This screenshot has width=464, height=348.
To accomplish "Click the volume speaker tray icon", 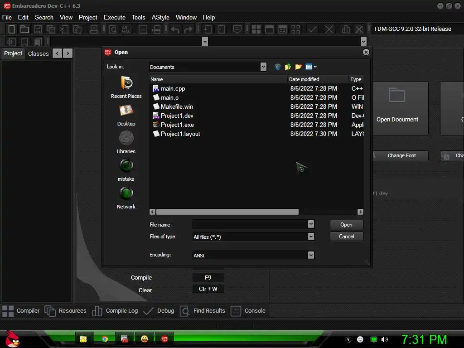I will click(x=385, y=339).
